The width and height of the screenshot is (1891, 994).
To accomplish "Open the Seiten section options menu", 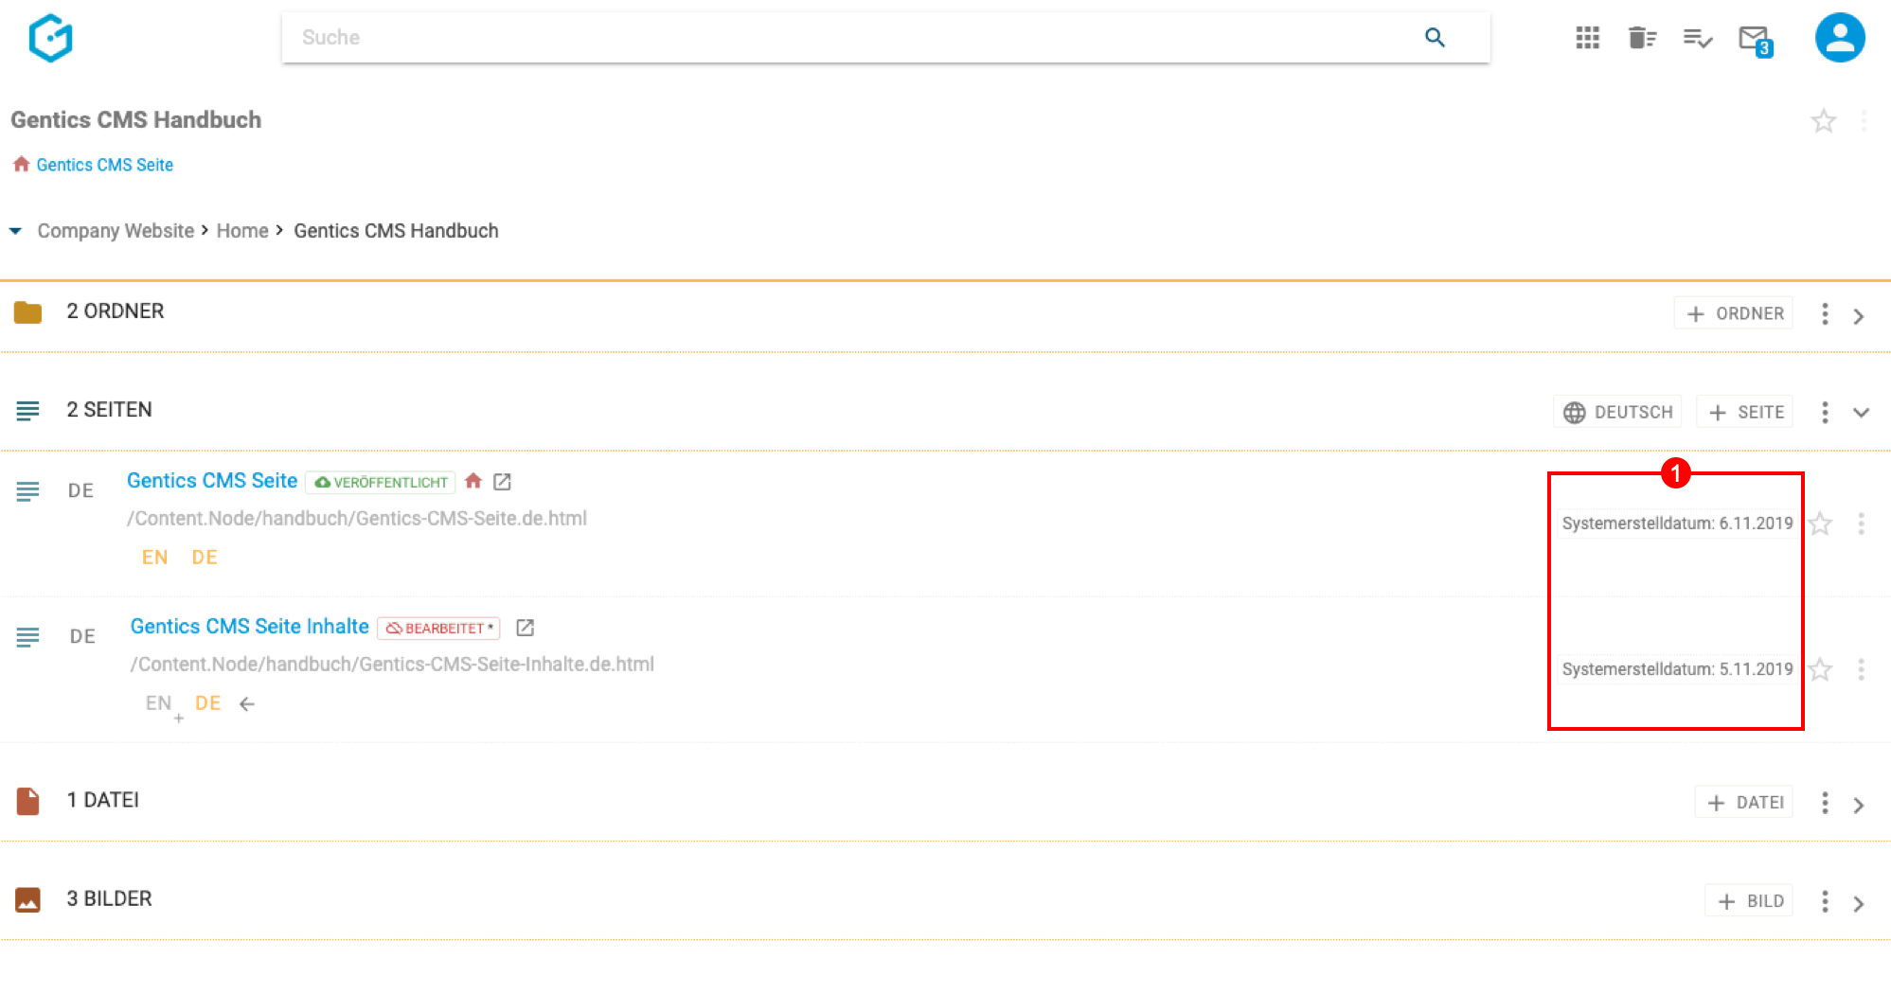I will click(x=1825, y=413).
